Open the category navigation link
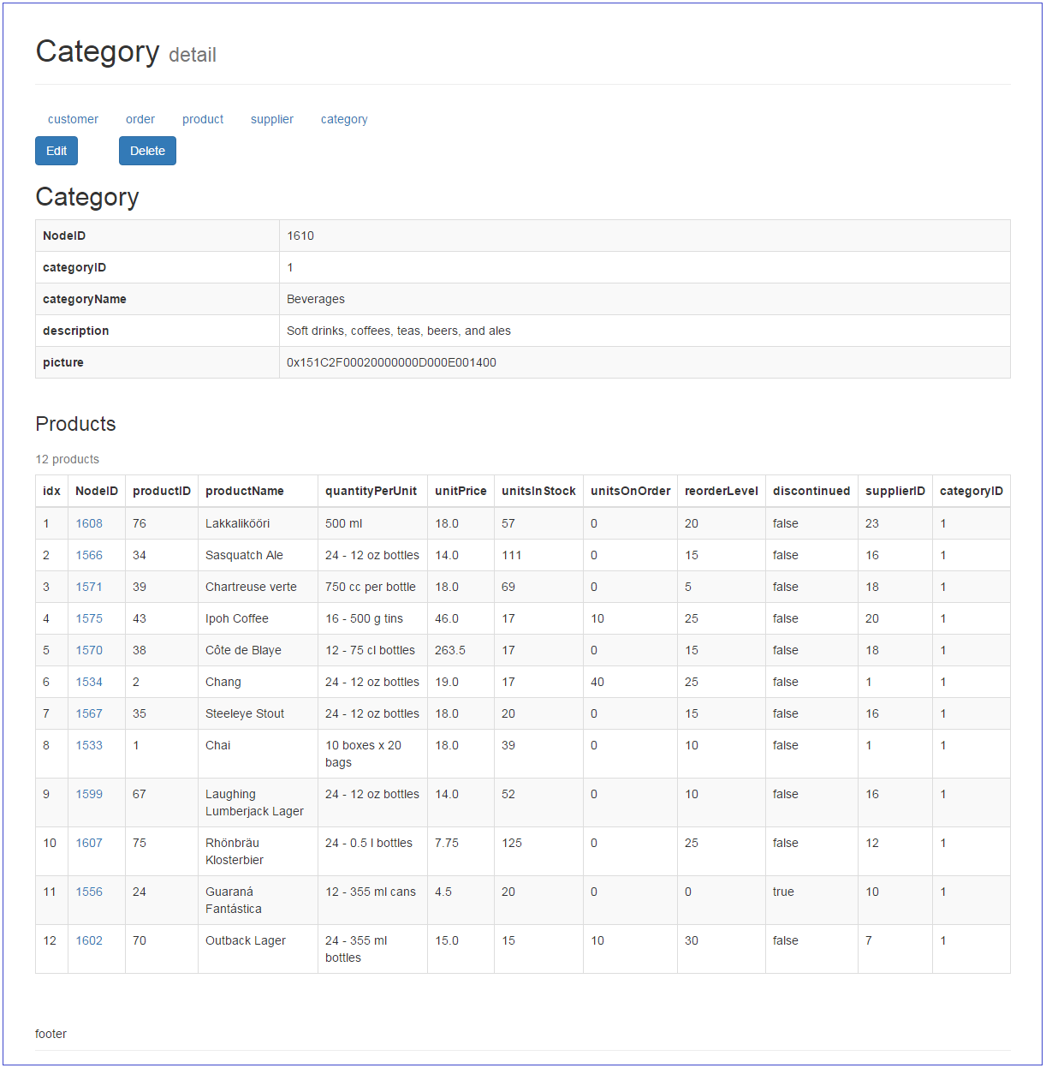Screen dimensions: 1046x1068 tap(344, 119)
